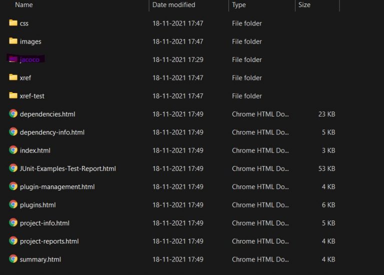Select the dependency-info.html file name

52,132
